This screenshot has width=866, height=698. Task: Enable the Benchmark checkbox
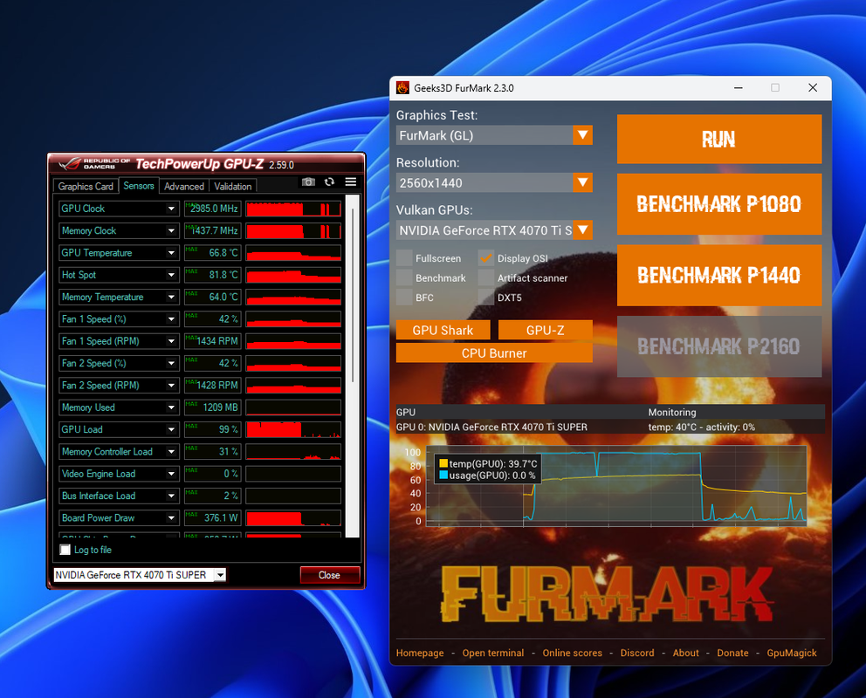[x=404, y=277]
